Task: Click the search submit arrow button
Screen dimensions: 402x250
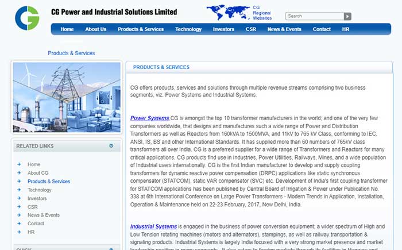Action: (347, 16)
